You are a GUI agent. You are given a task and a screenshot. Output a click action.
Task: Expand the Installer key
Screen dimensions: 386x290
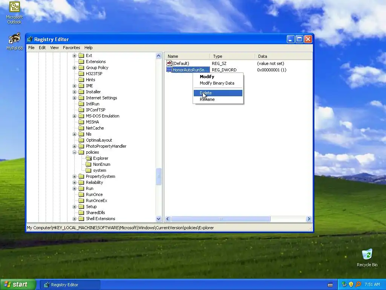coord(74,92)
